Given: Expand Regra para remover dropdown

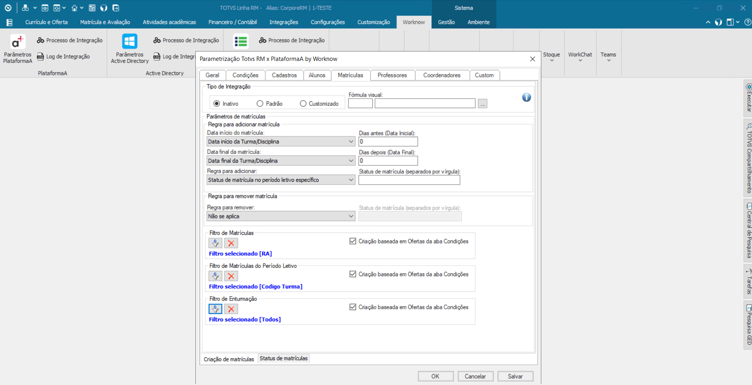Looking at the screenshot, I should (351, 216).
